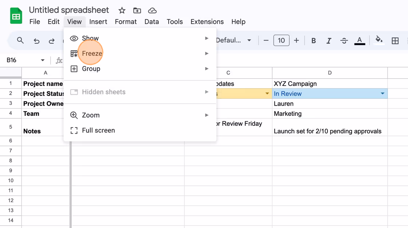Image resolution: width=408 pixels, height=228 pixels.
Task: Select the Lauren cell
Action: (x=330, y=103)
